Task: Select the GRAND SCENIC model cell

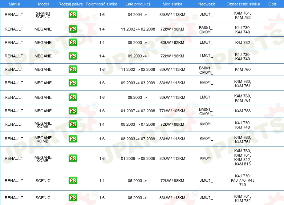Action: coord(43,15)
